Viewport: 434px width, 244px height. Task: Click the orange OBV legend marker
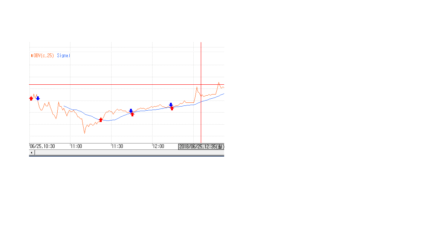click(x=32, y=55)
